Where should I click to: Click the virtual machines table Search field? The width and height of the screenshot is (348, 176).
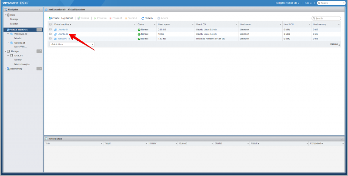coord(327,18)
